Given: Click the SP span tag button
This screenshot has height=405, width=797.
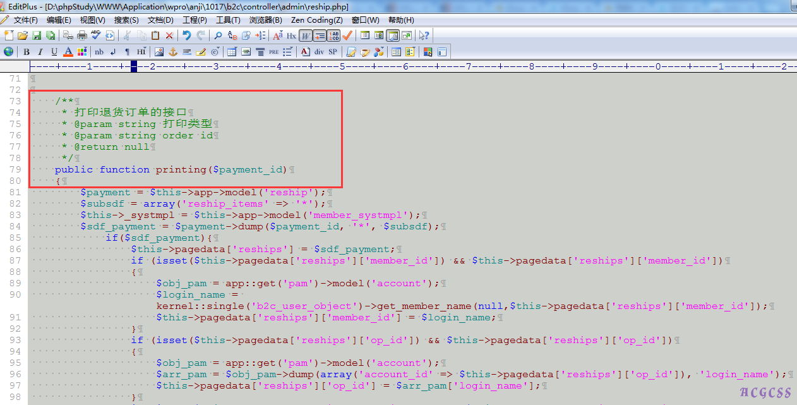Looking at the screenshot, I should click(332, 52).
